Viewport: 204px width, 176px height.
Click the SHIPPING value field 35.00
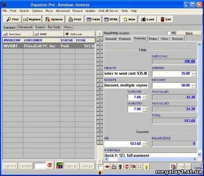172,74
